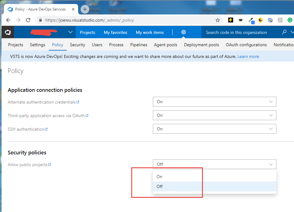The image size is (294, 212).
Task: Switch to the Notifications tab
Action: 284,45
